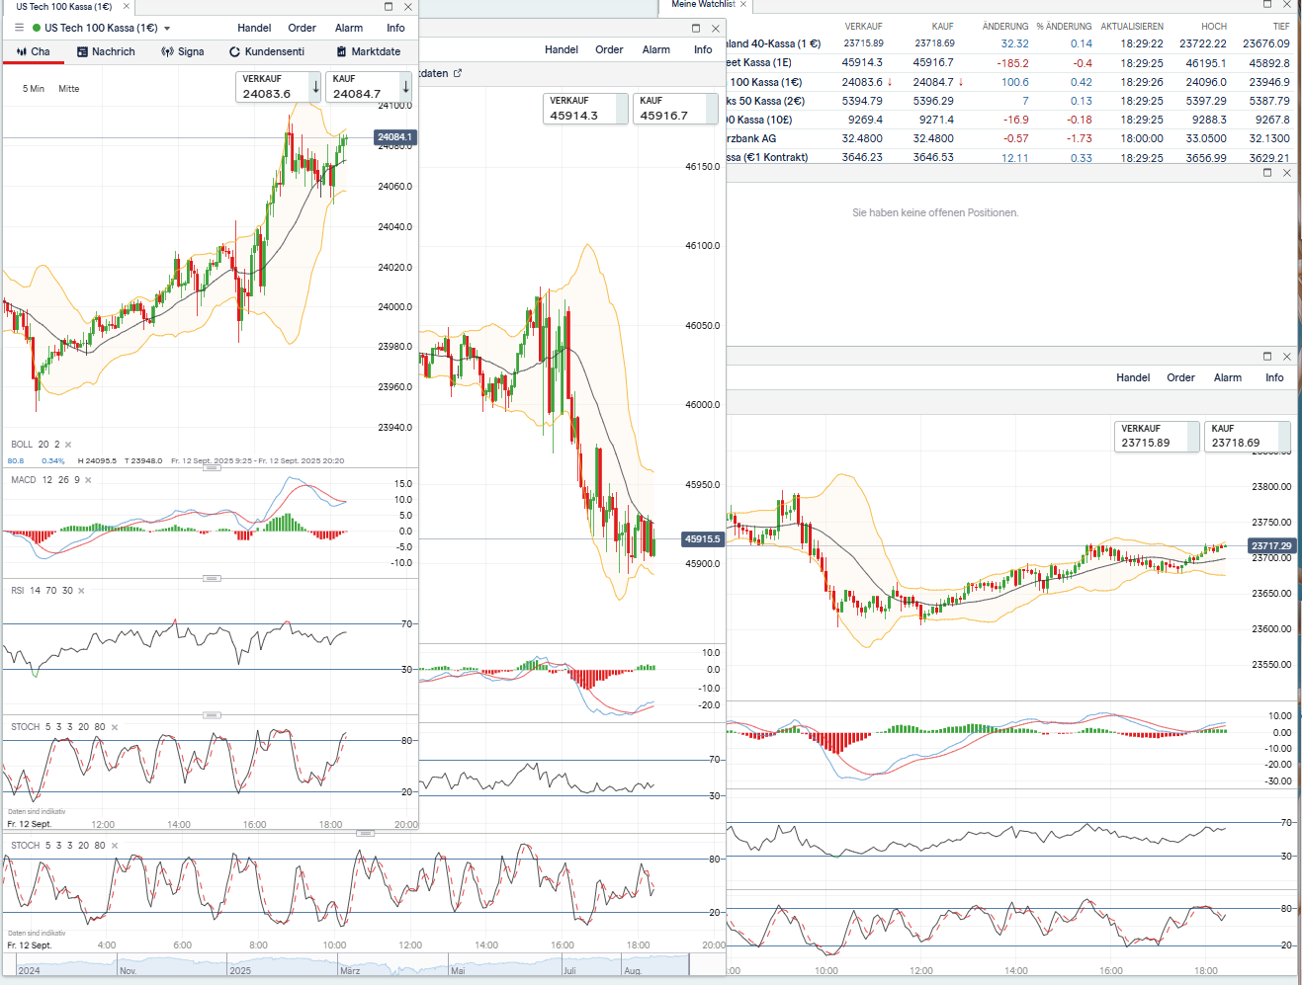
Task: Open the Kundensentiment tab
Action: (267, 51)
